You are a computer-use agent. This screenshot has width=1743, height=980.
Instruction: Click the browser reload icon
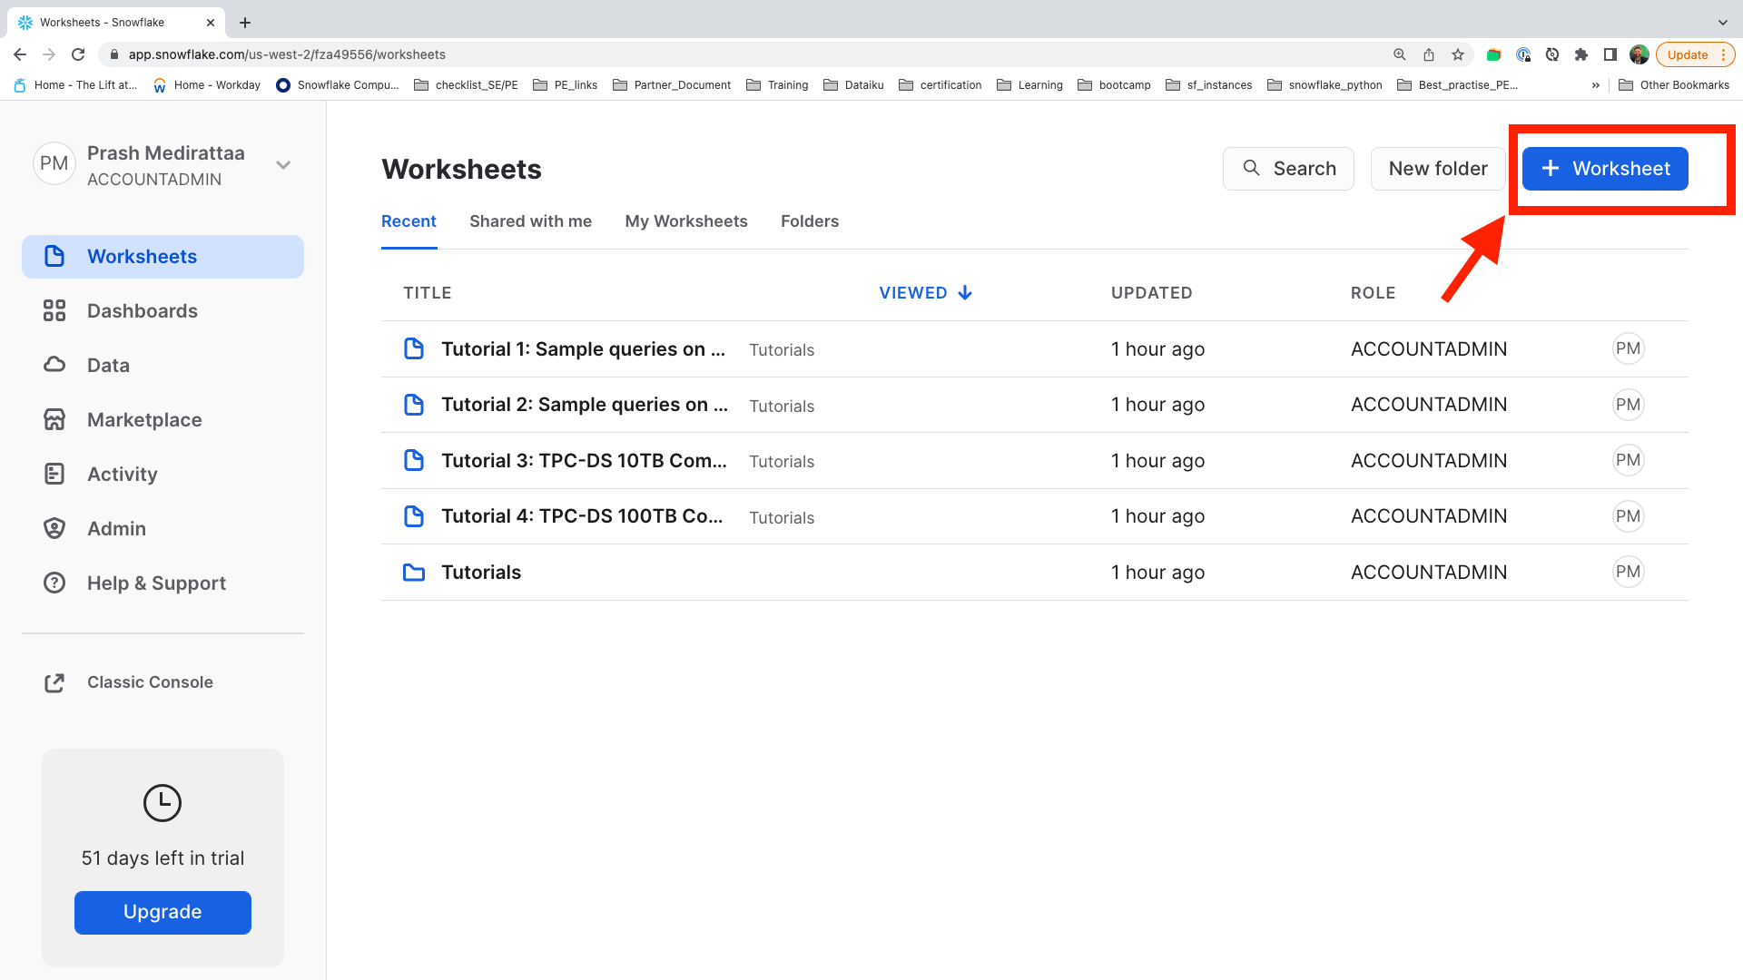click(79, 54)
